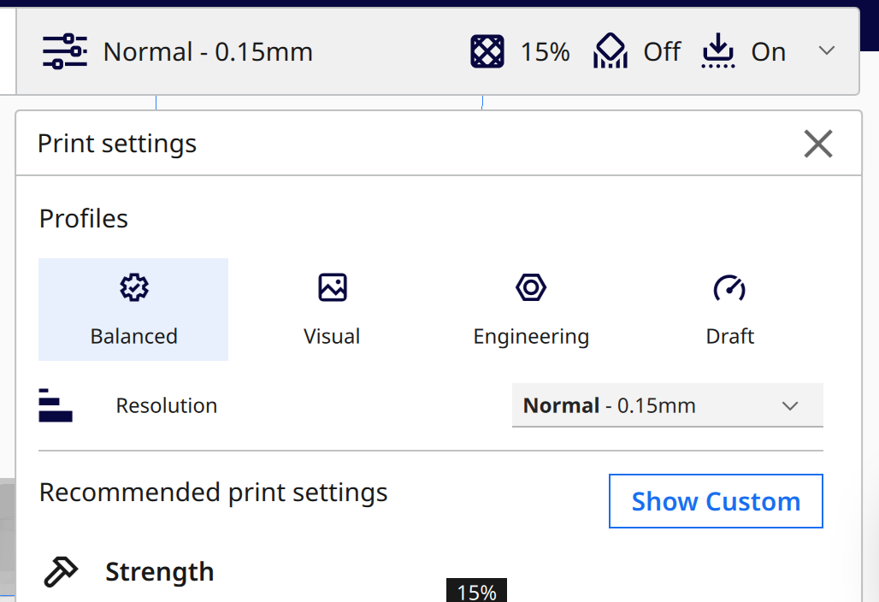Click the Visual profile picture icon
This screenshot has width=879, height=602.
click(x=333, y=287)
